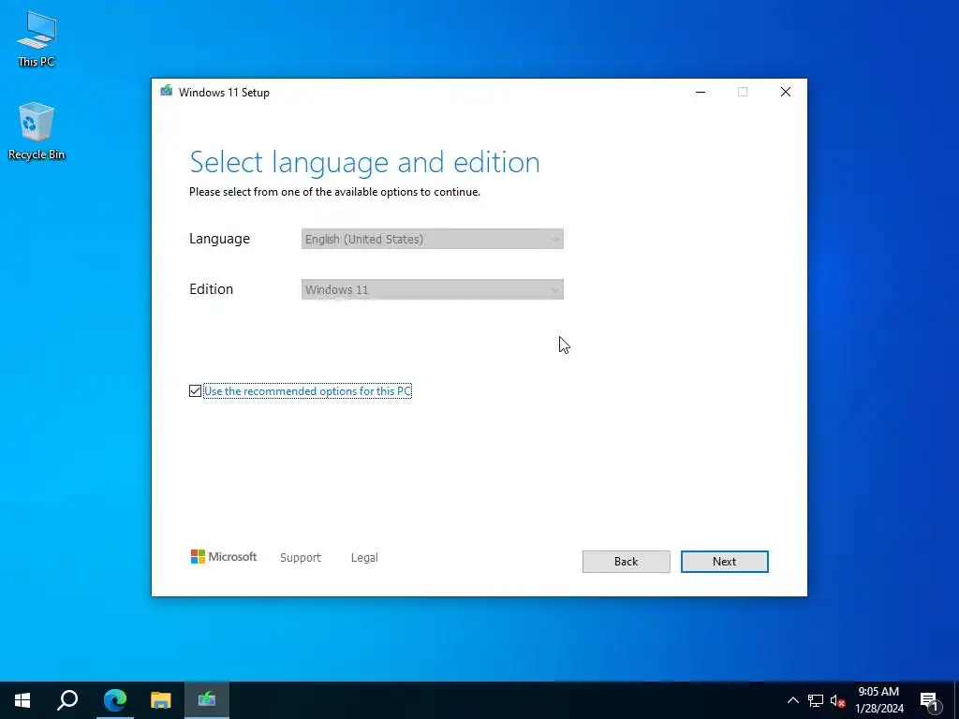This screenshot has width=959, height=719.
Task: Open the network status tray icon
Action: click(816, 700)
